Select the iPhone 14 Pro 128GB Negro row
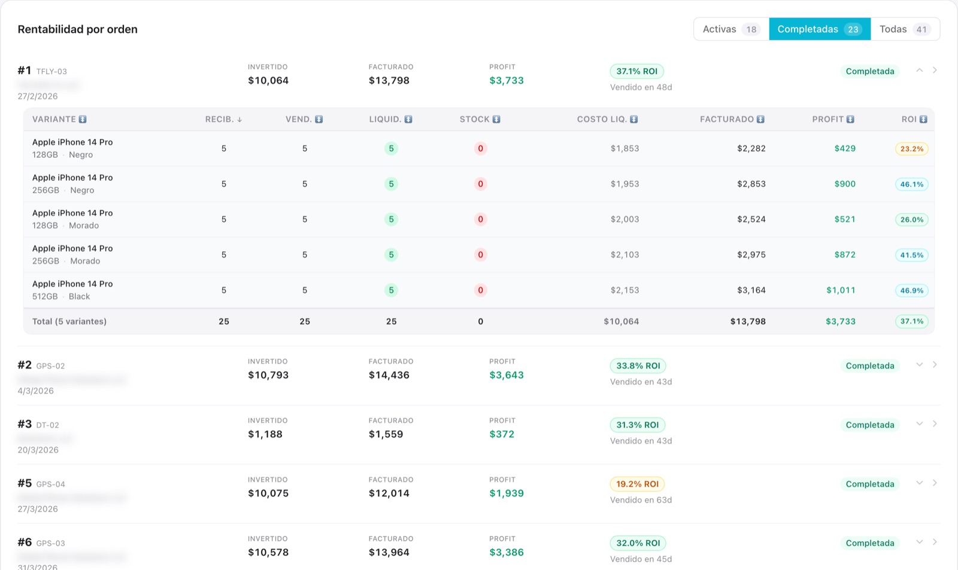The image size is (958, 570). 479,148
